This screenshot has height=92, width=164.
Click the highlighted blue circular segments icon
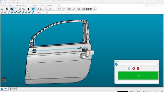pos(33,9)
